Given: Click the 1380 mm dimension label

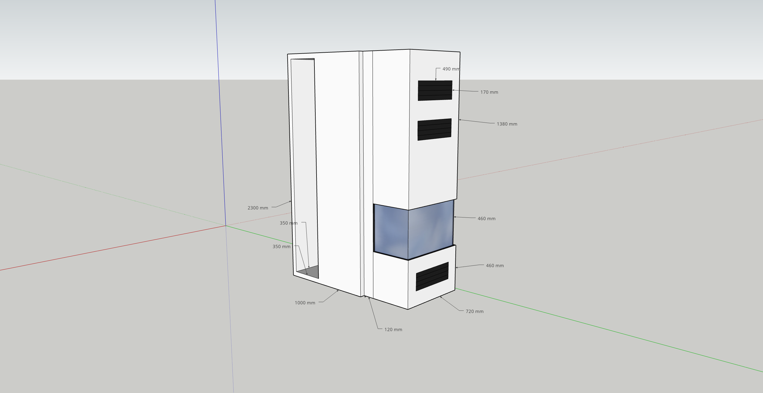Looking at the screenshot, I should coord(507,124).
